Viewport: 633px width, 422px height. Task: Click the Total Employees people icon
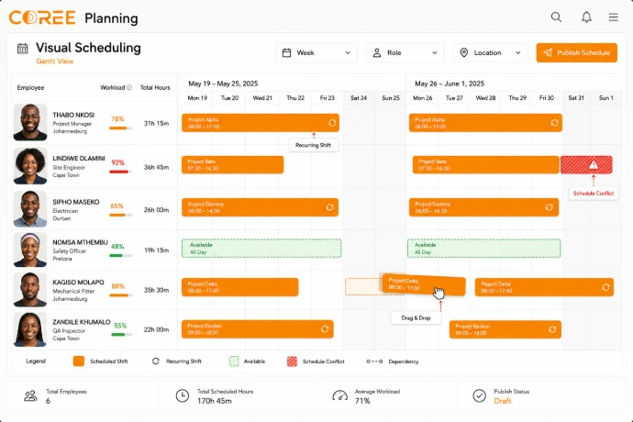coord(30,395)
